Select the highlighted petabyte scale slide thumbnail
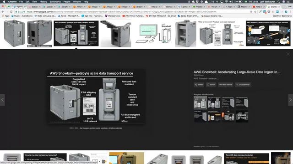 [x=76, y=33]
